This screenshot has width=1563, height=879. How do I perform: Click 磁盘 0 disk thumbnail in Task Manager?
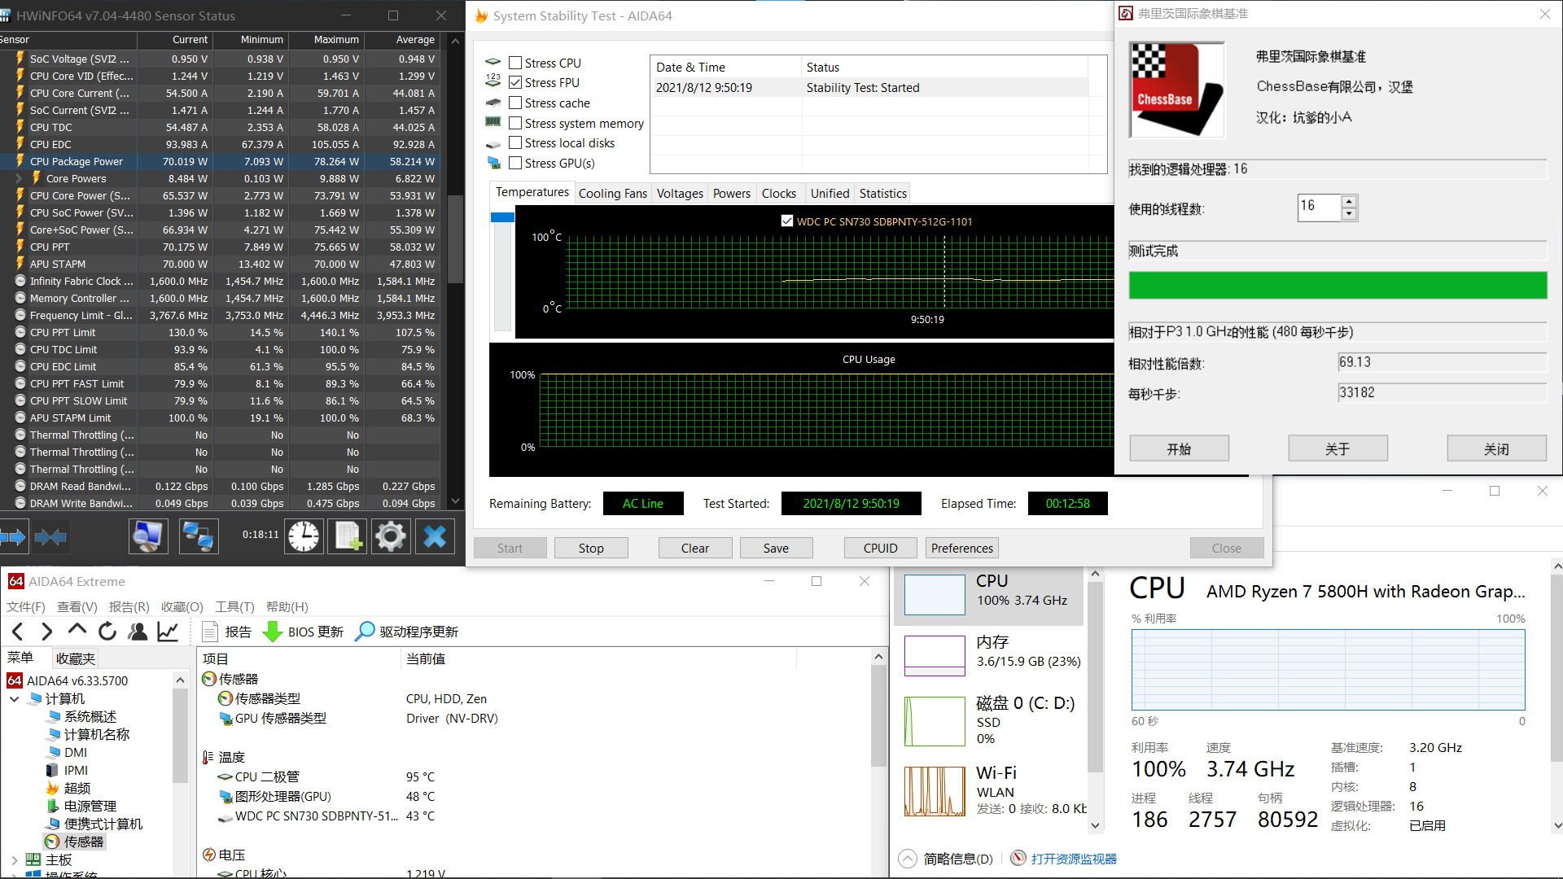935,721
